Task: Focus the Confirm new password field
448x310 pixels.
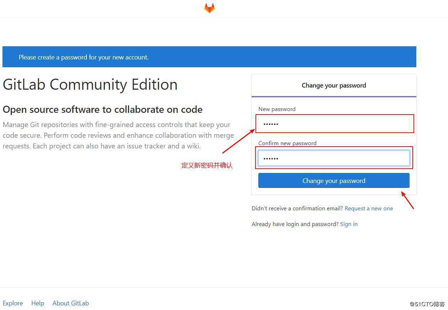Action: (334, 158)
